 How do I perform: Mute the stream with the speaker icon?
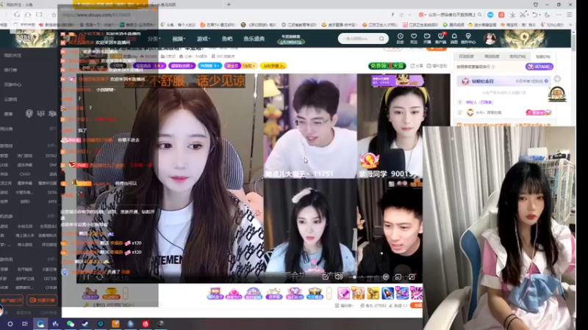[x=339, y=277]
